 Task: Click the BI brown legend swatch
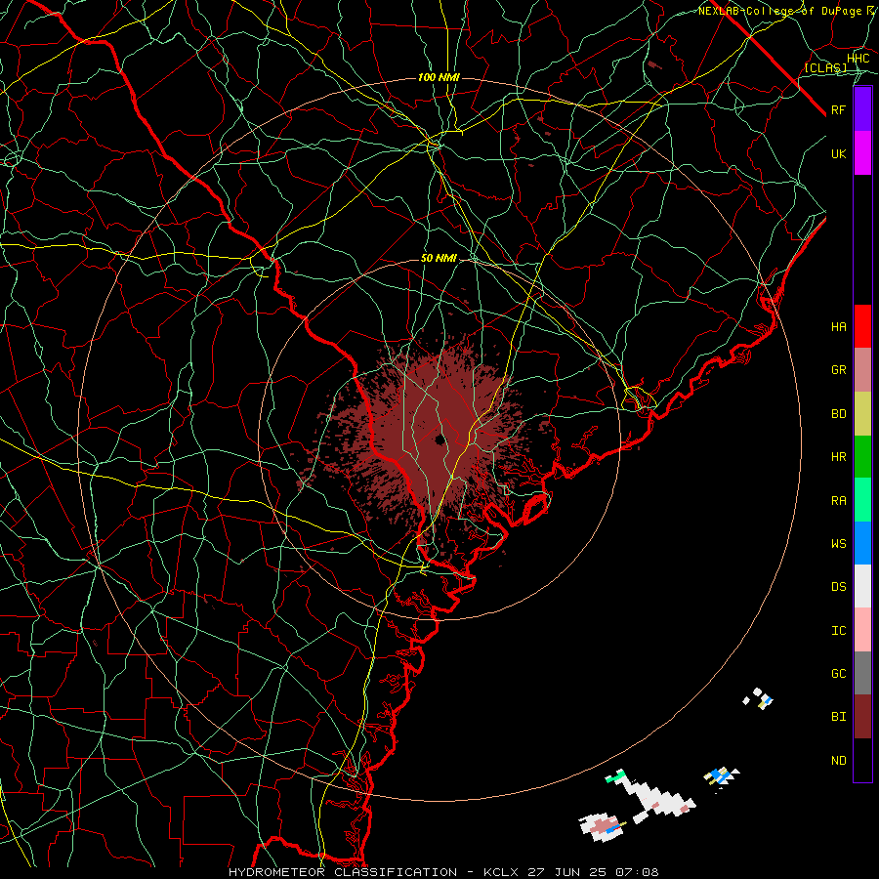(862, 717)
